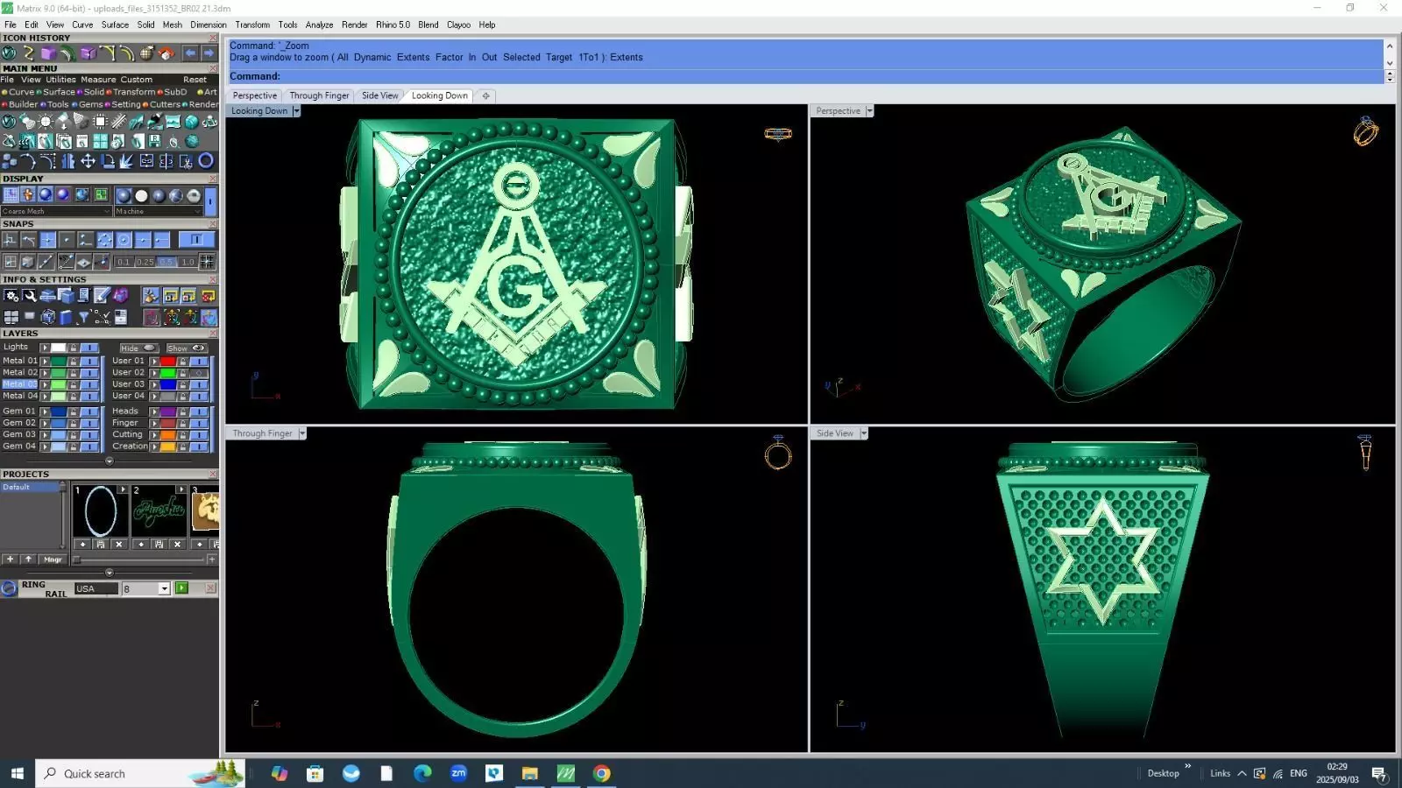
Task: Open the Side View viewport title dropdown arrow
Action: [863, 433]
